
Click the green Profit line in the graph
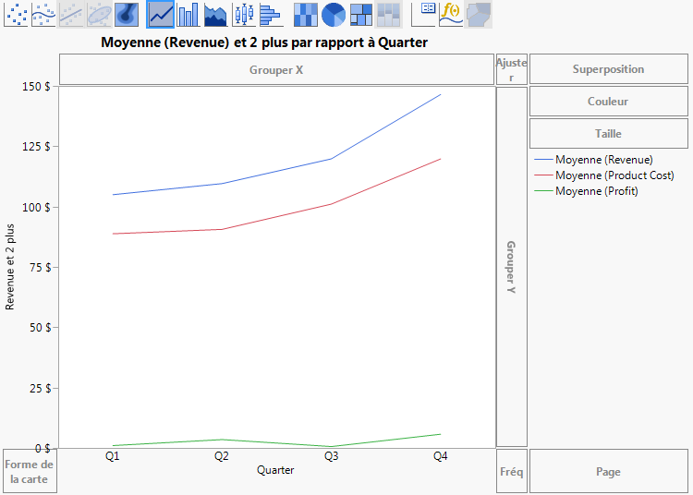pyautogui.click(x=222, y=440)
